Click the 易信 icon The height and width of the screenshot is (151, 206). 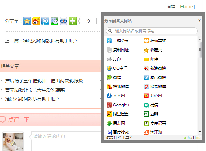point(146,105)
